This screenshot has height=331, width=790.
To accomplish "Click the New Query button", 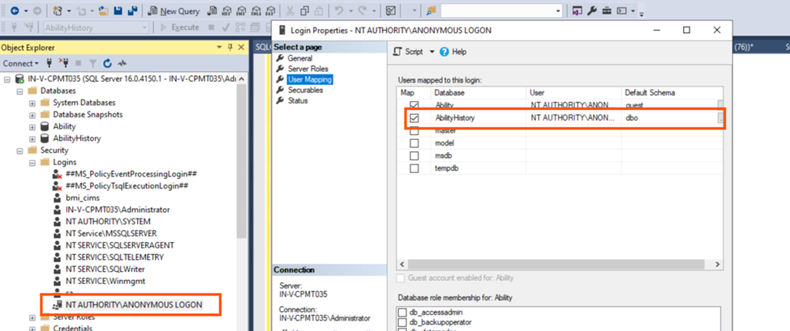I will [174, 11].
